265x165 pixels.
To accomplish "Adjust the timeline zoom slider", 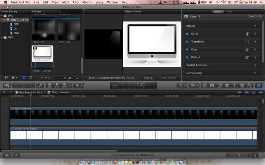I will point(239,155).
